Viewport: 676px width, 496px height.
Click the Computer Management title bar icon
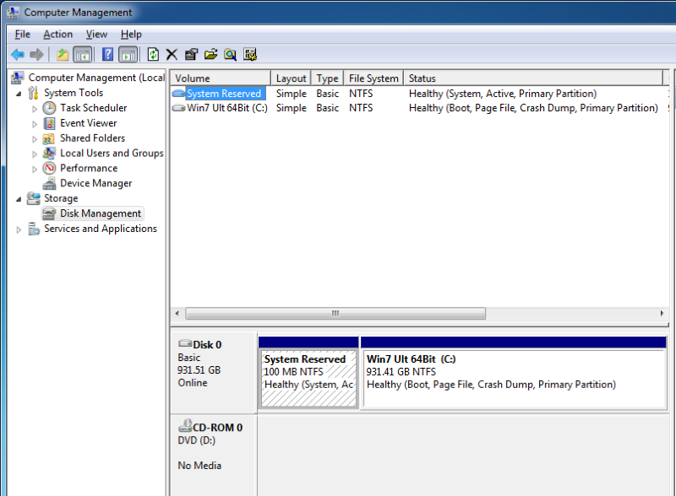tap(14, 12)
